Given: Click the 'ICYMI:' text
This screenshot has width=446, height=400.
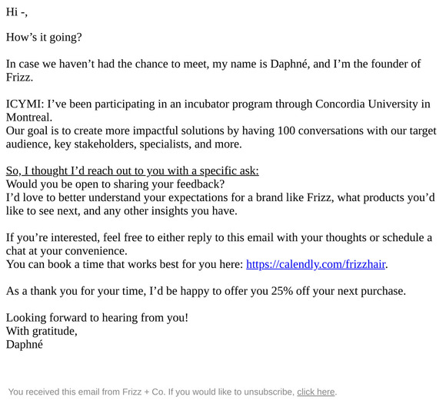Looking at the screenshot, I should pos(25,104).
